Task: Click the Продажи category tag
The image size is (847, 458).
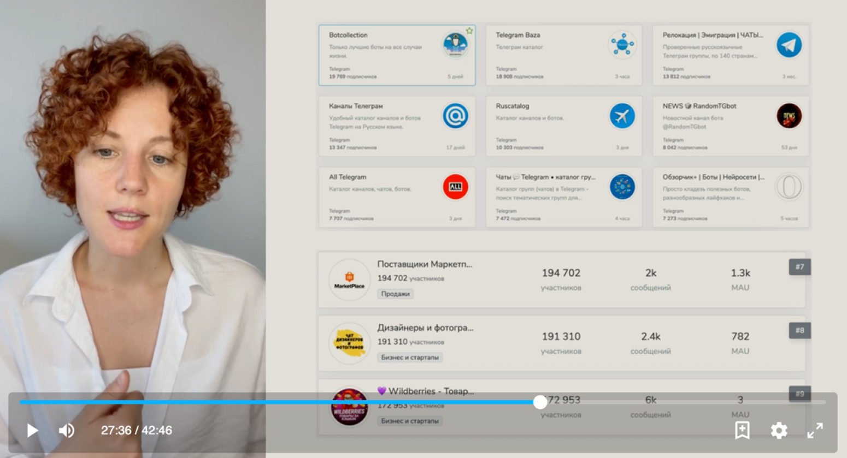Action: (x=395, y=294)
